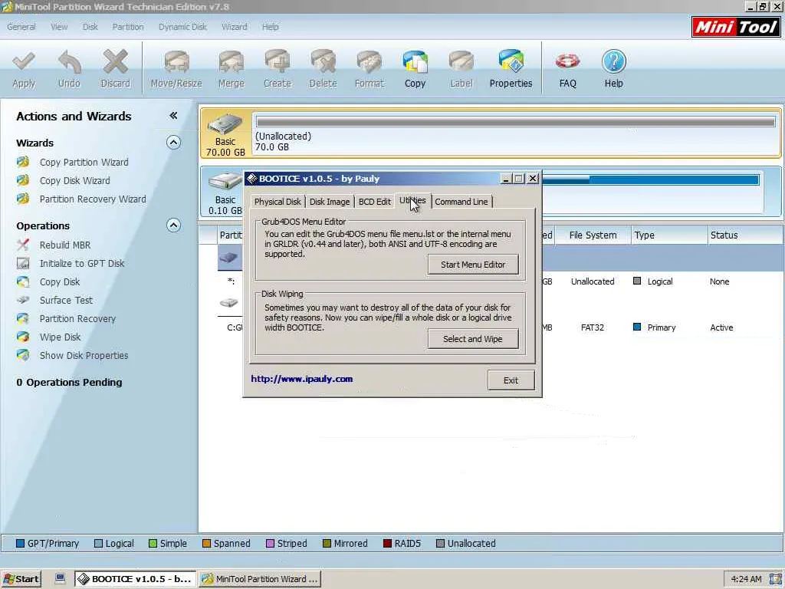Select the Delete partition tool
The image size is (785, 589).
pos(323,70)
